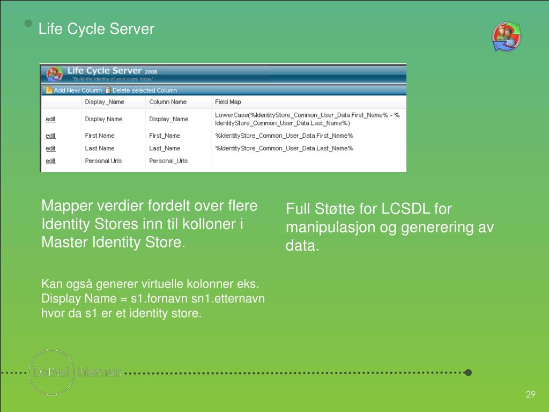Select the 'First Name' cell

[99, 136]
